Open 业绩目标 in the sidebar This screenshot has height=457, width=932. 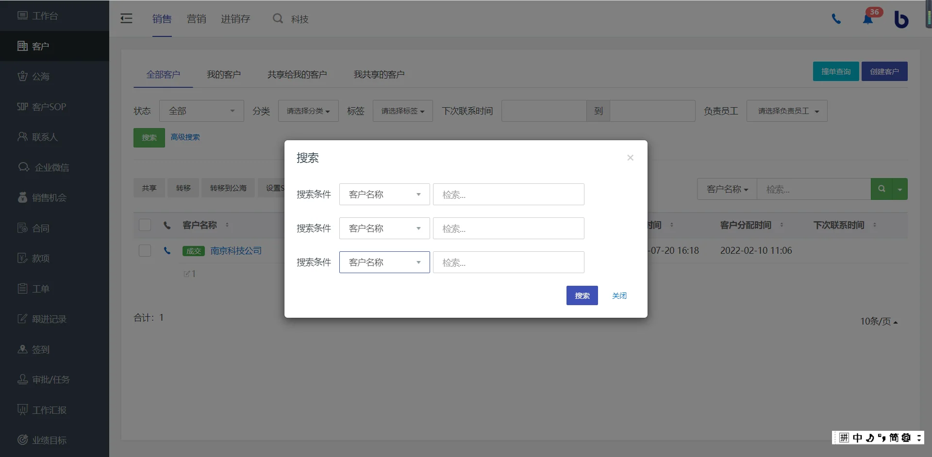click(x=54, y=440)
